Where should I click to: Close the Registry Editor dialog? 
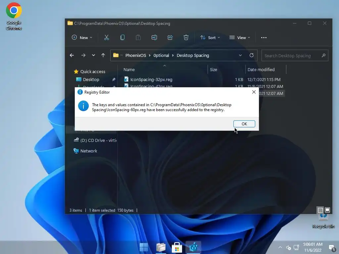[254, 92]
